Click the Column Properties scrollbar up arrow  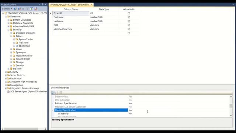[231, 96]
